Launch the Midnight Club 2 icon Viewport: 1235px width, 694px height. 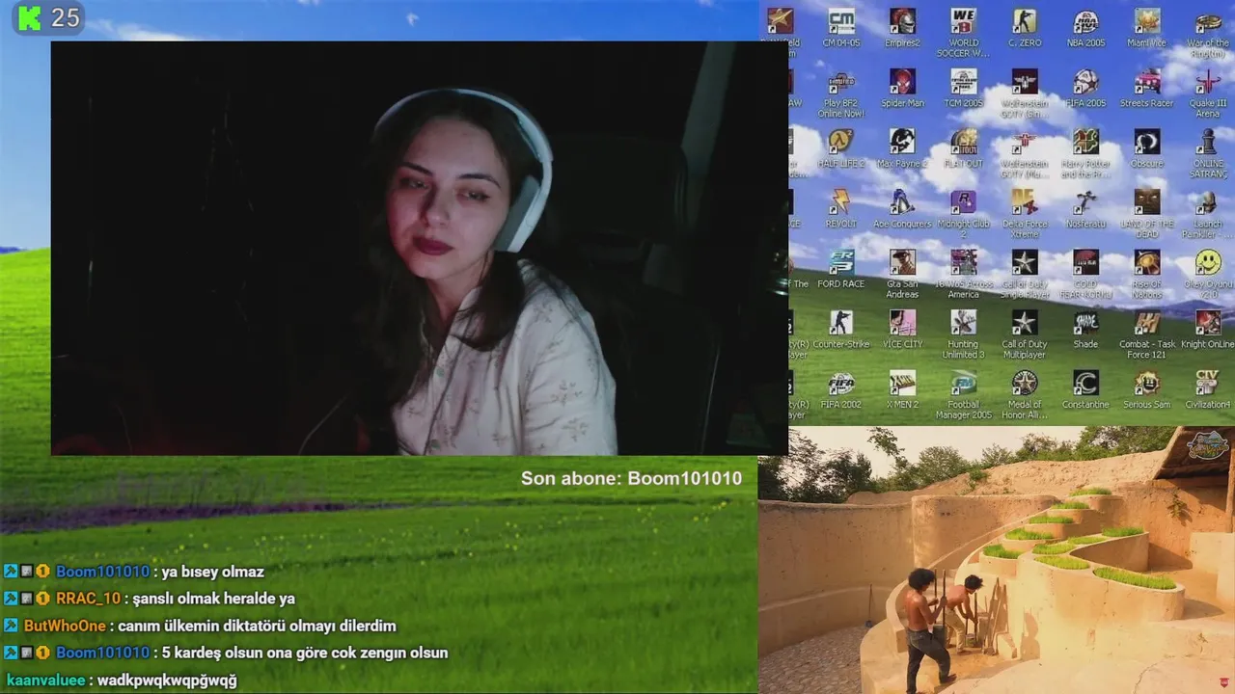(x=963, y=214)
